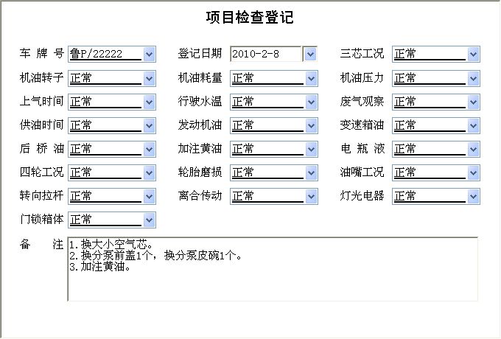Image resolution: width=501 pixels, height=339 pixels.
Task: Open the 加注黄油 dropdown arrow
Action: point(311,149)
